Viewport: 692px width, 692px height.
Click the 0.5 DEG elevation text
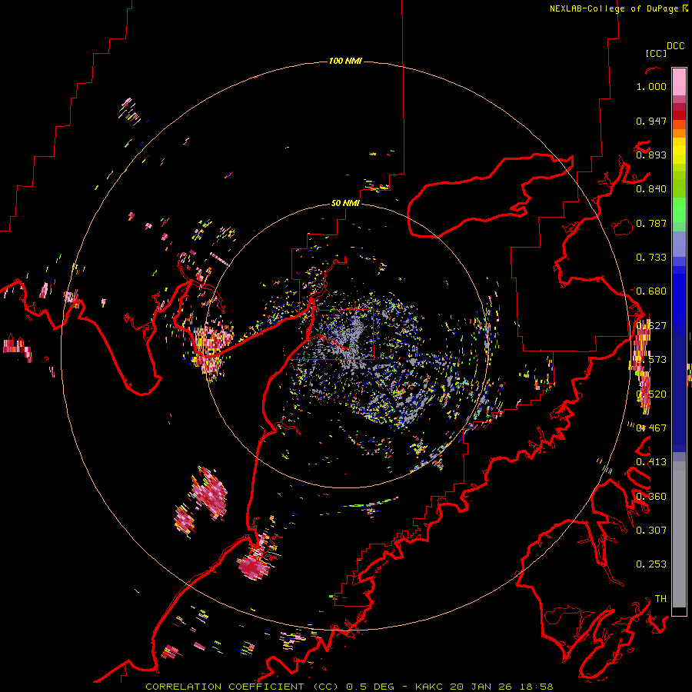point(371,687)
